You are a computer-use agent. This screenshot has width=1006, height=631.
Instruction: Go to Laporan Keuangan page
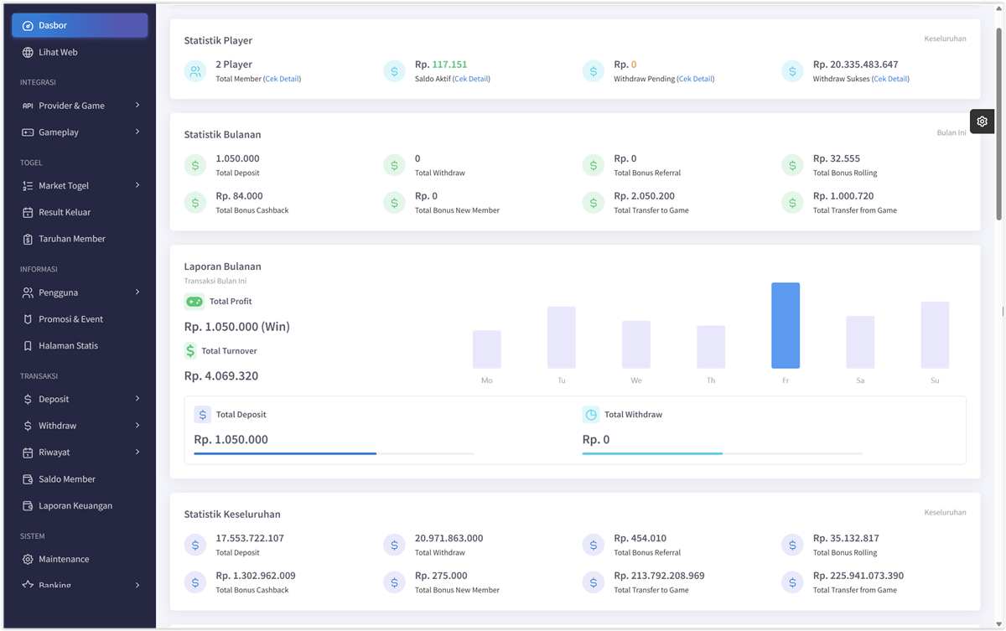pos(75,506)
